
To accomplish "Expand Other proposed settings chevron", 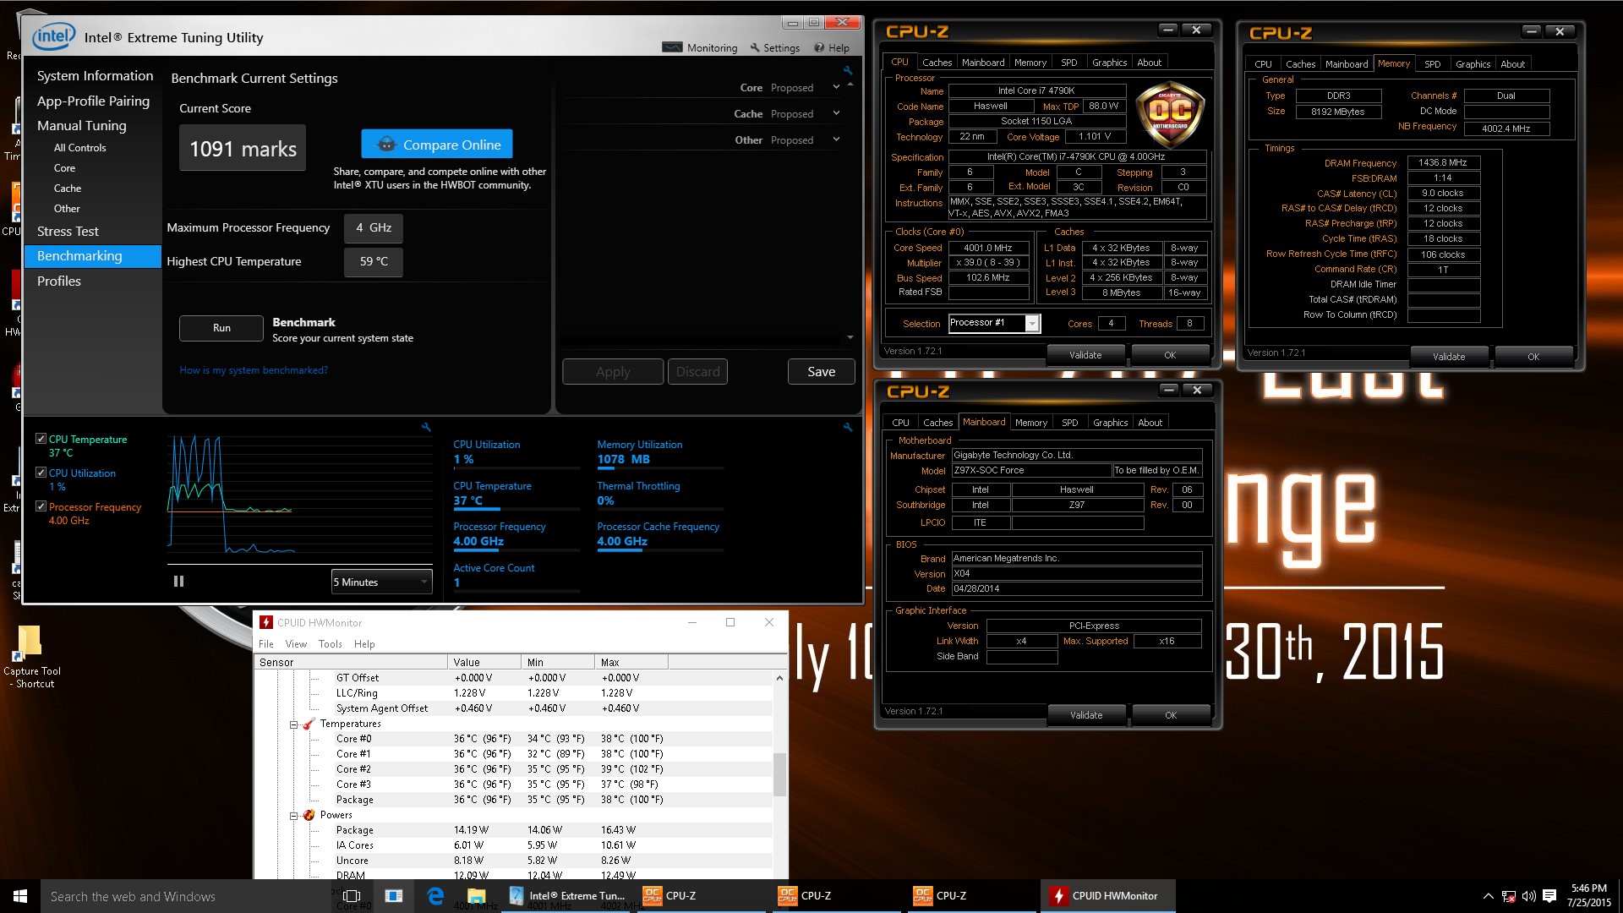I will tap(836, 139).
